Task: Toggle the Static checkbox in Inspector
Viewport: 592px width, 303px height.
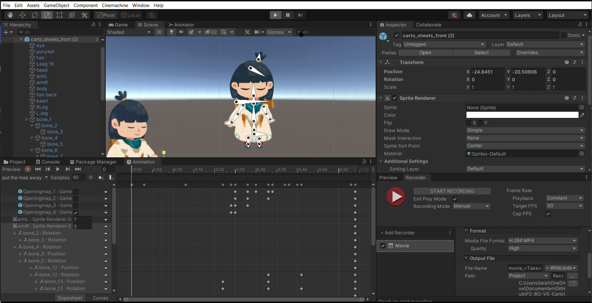Action: point(563,36)
